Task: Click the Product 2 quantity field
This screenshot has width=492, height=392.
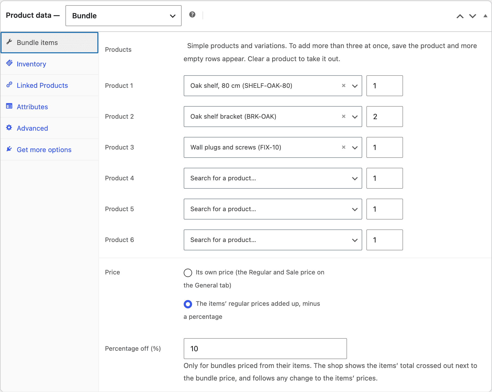Action: click(x=385, y=117)
